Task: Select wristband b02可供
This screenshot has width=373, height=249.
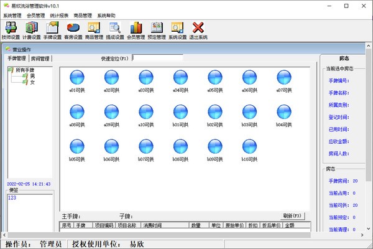Action: pos(215,116)
